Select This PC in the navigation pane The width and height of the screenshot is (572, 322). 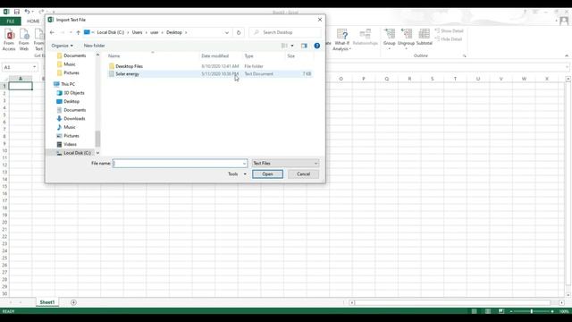64,84
